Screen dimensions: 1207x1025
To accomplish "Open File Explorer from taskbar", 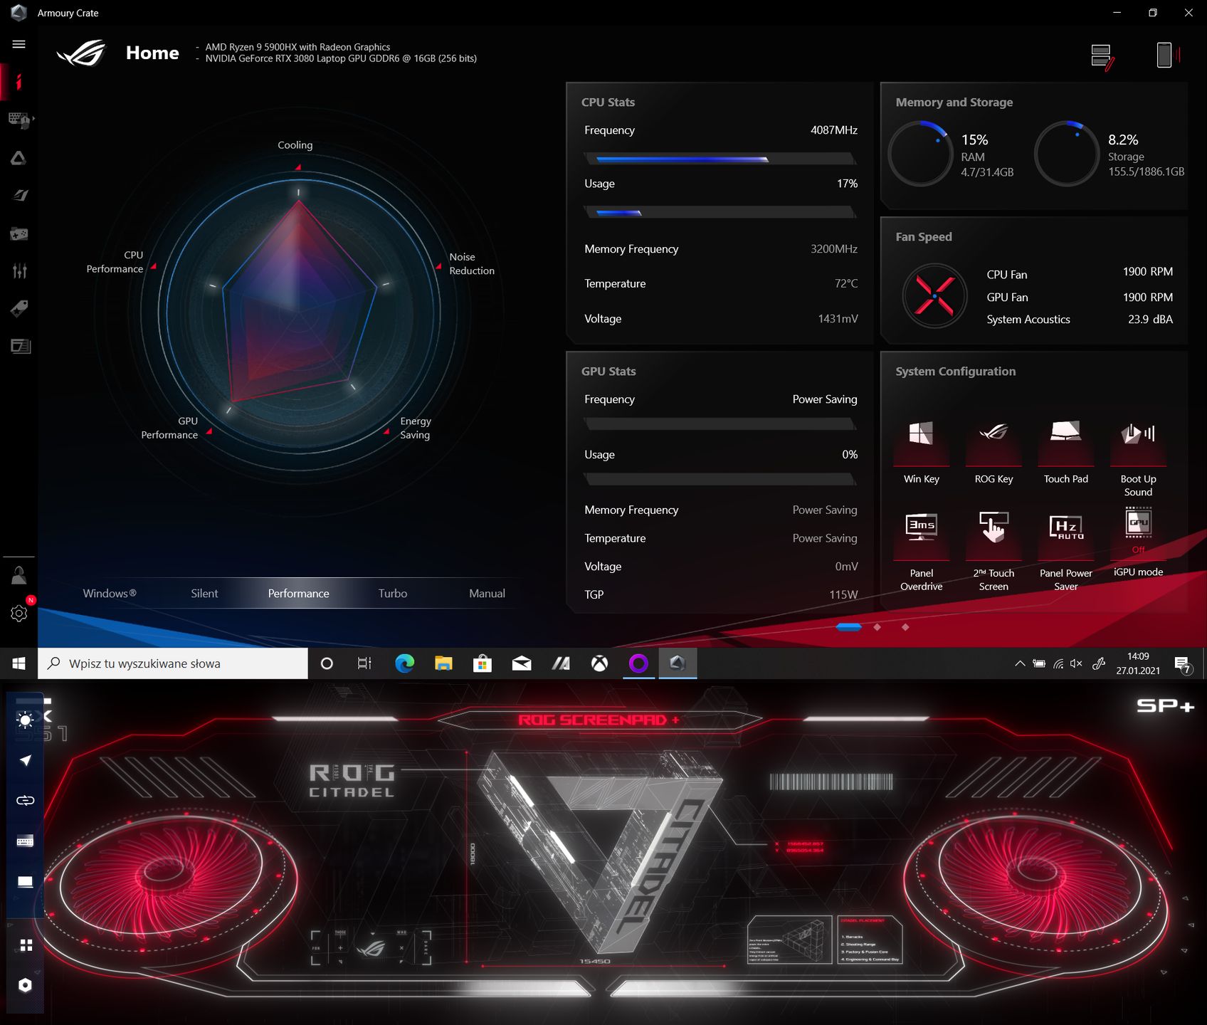I will tap(443, 663).
